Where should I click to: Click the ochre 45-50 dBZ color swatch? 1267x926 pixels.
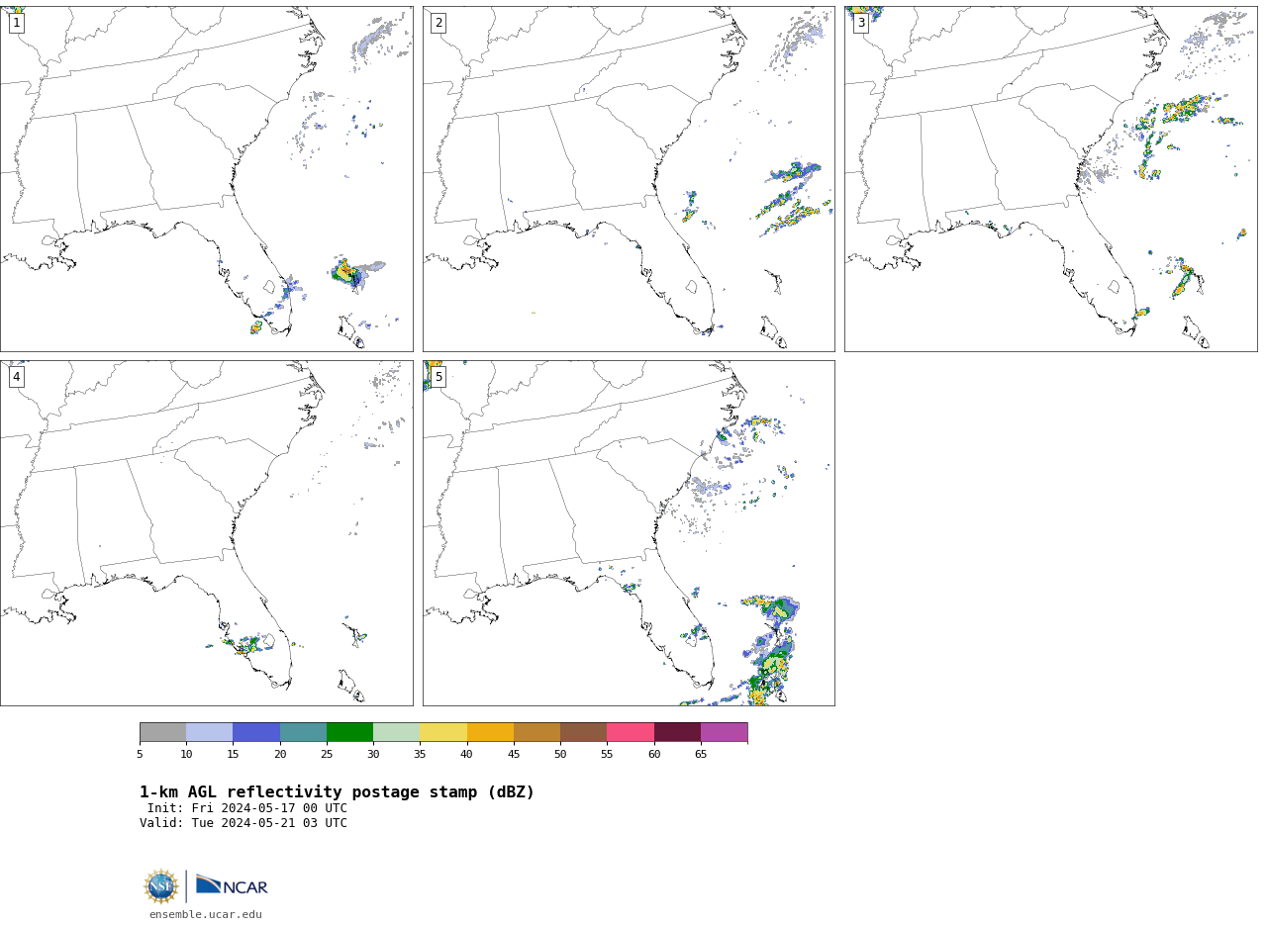coord(536,732)
